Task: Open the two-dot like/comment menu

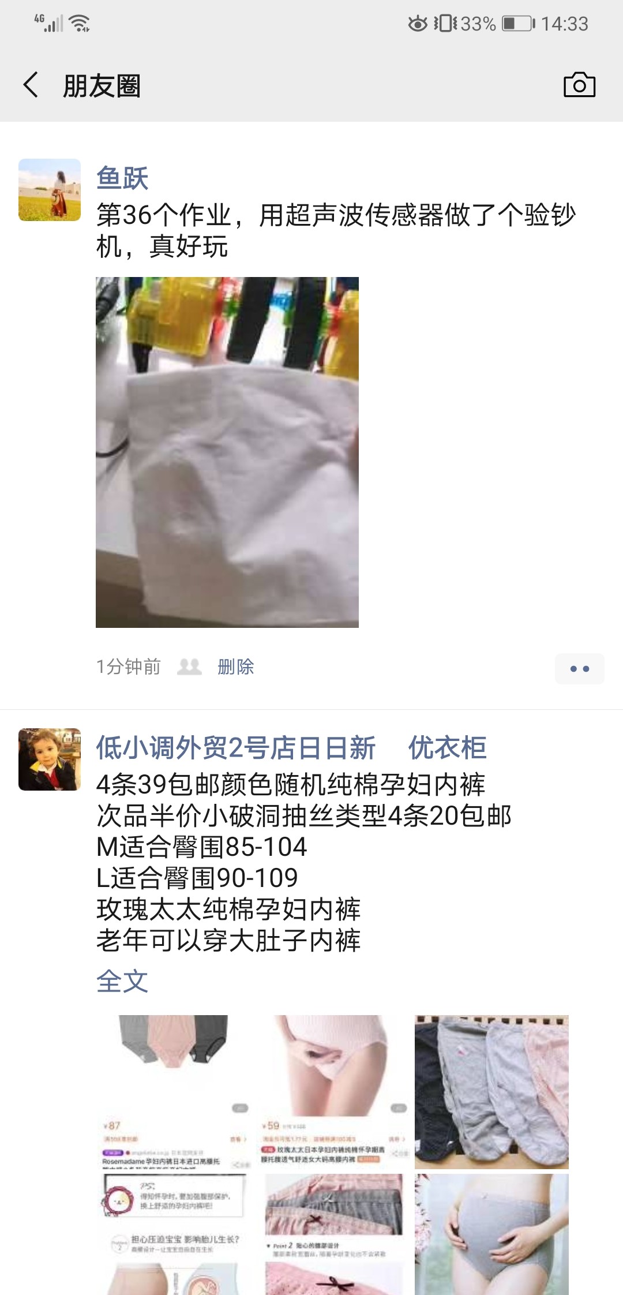Action: coord(579,669)
